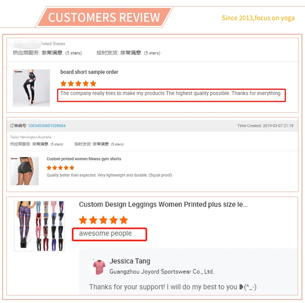This screenshot has width=305, height=303.
Task: Click the 'Since 2013,focus on yoga' slogan
Action: [258, 18]
